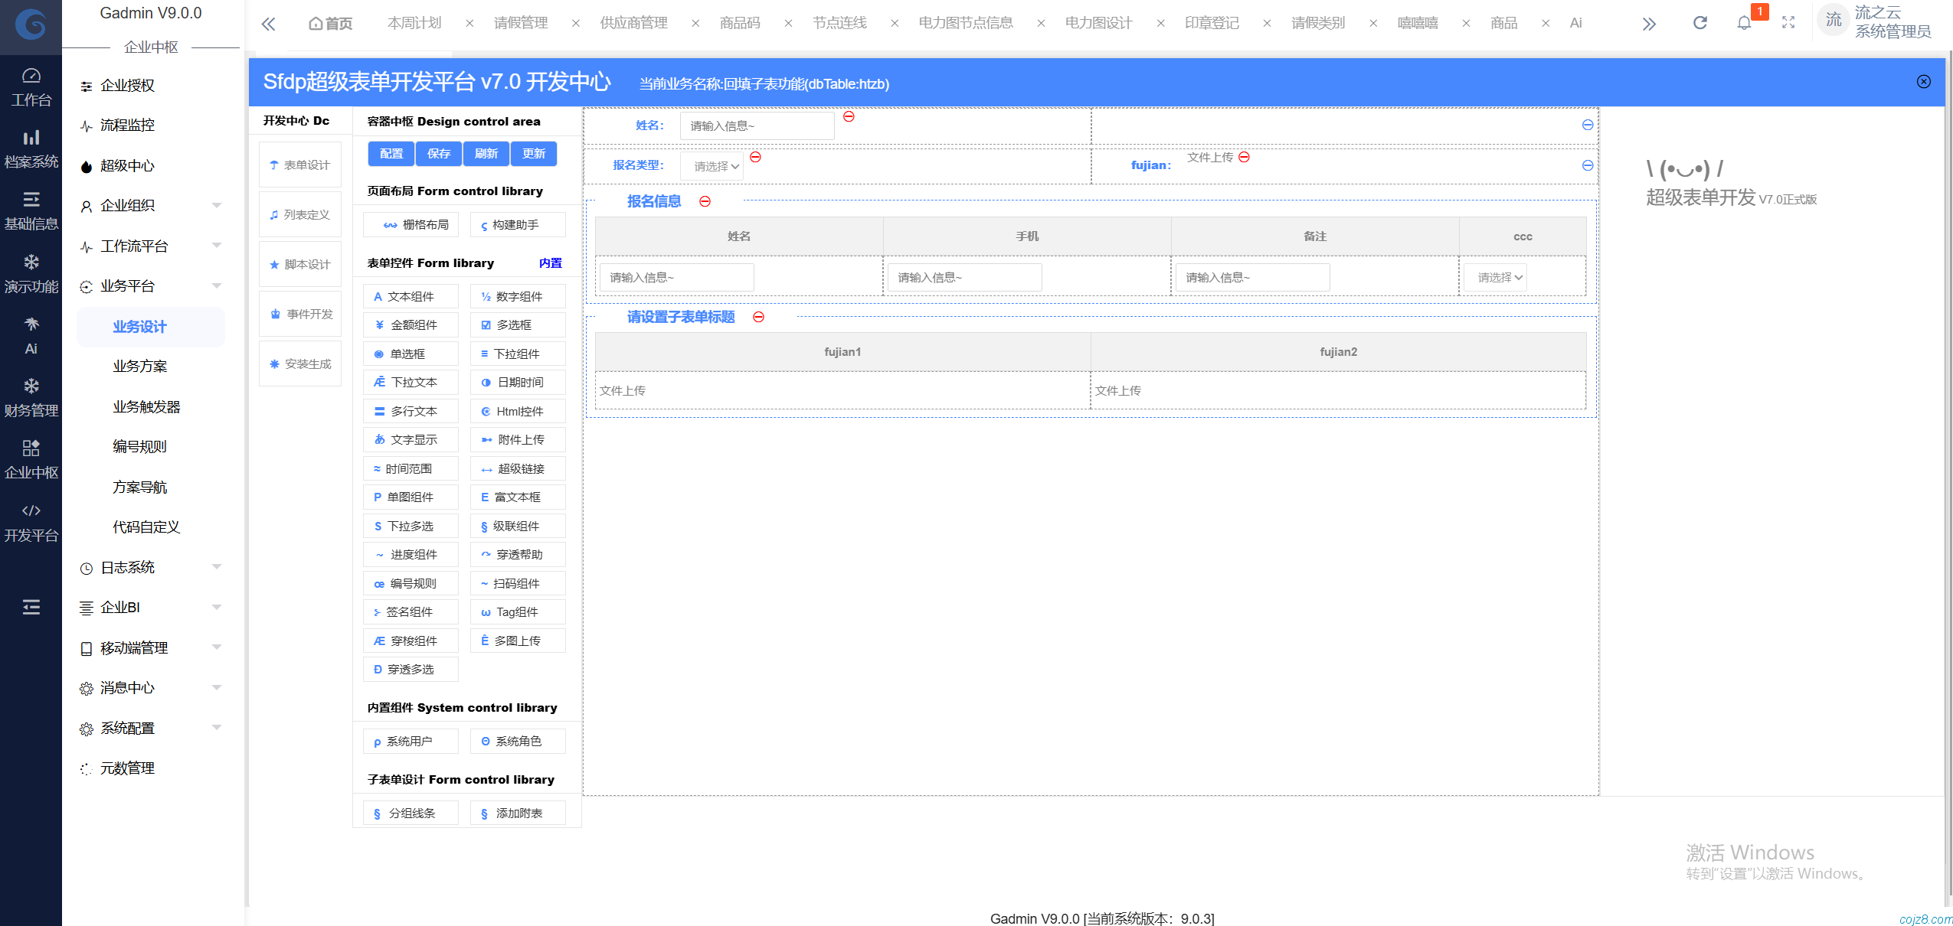The width and height of the screenshot is (1953, 926).
Task: Delete the 报名信息 sub-table via red minus
Action: pyautogui.click(x=705, y=201)
